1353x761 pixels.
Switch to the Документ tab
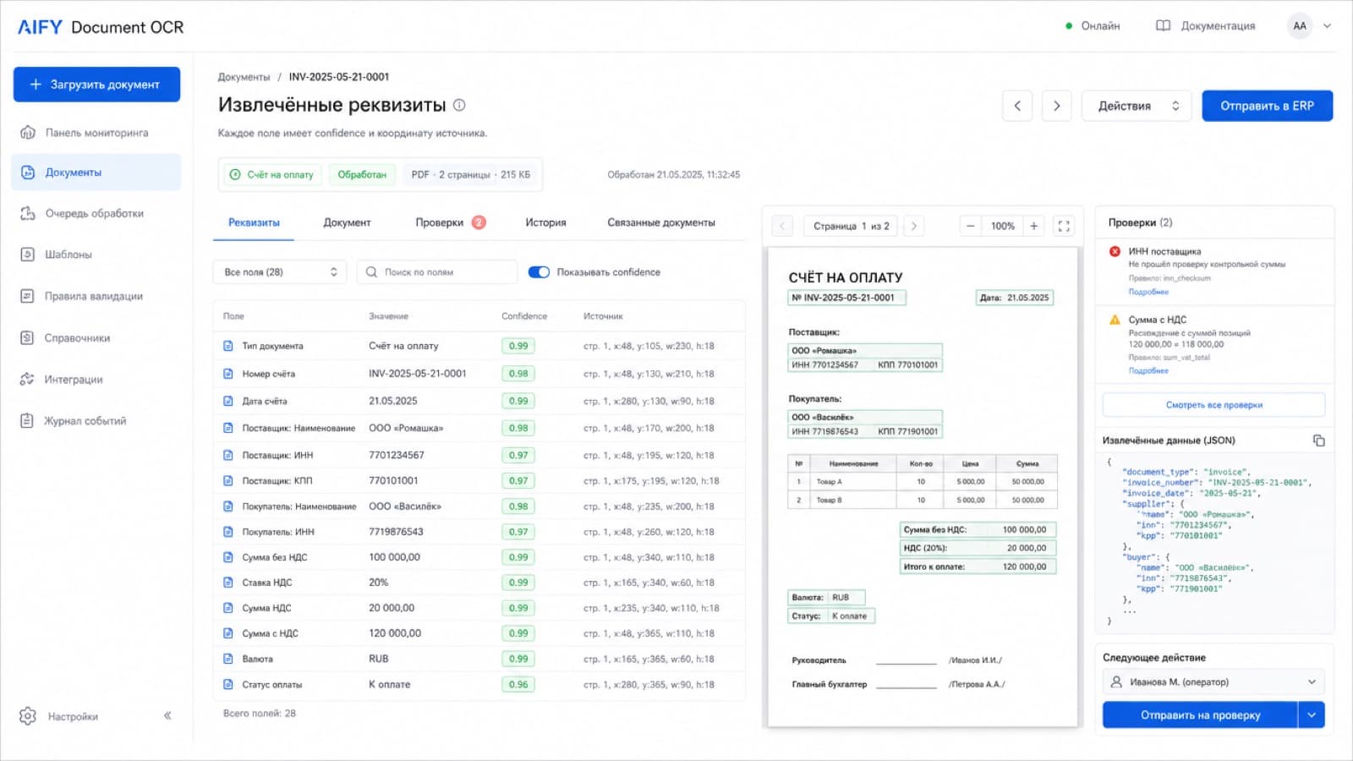pos(347,222)
